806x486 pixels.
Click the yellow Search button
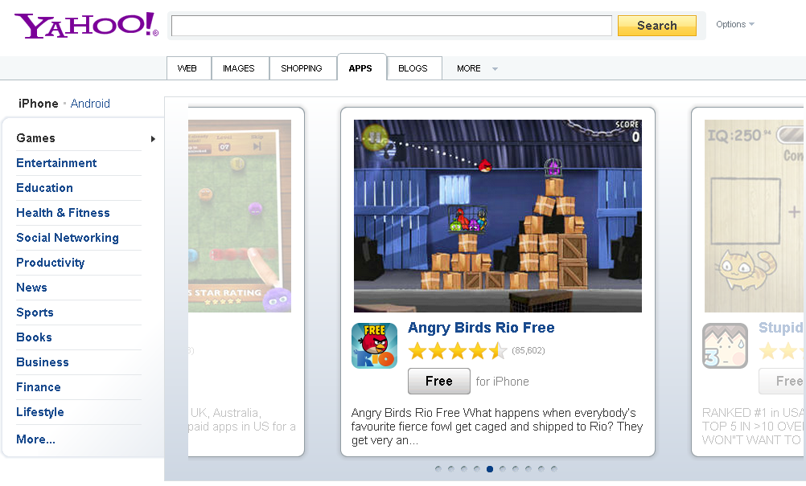[x=657, y=26]
